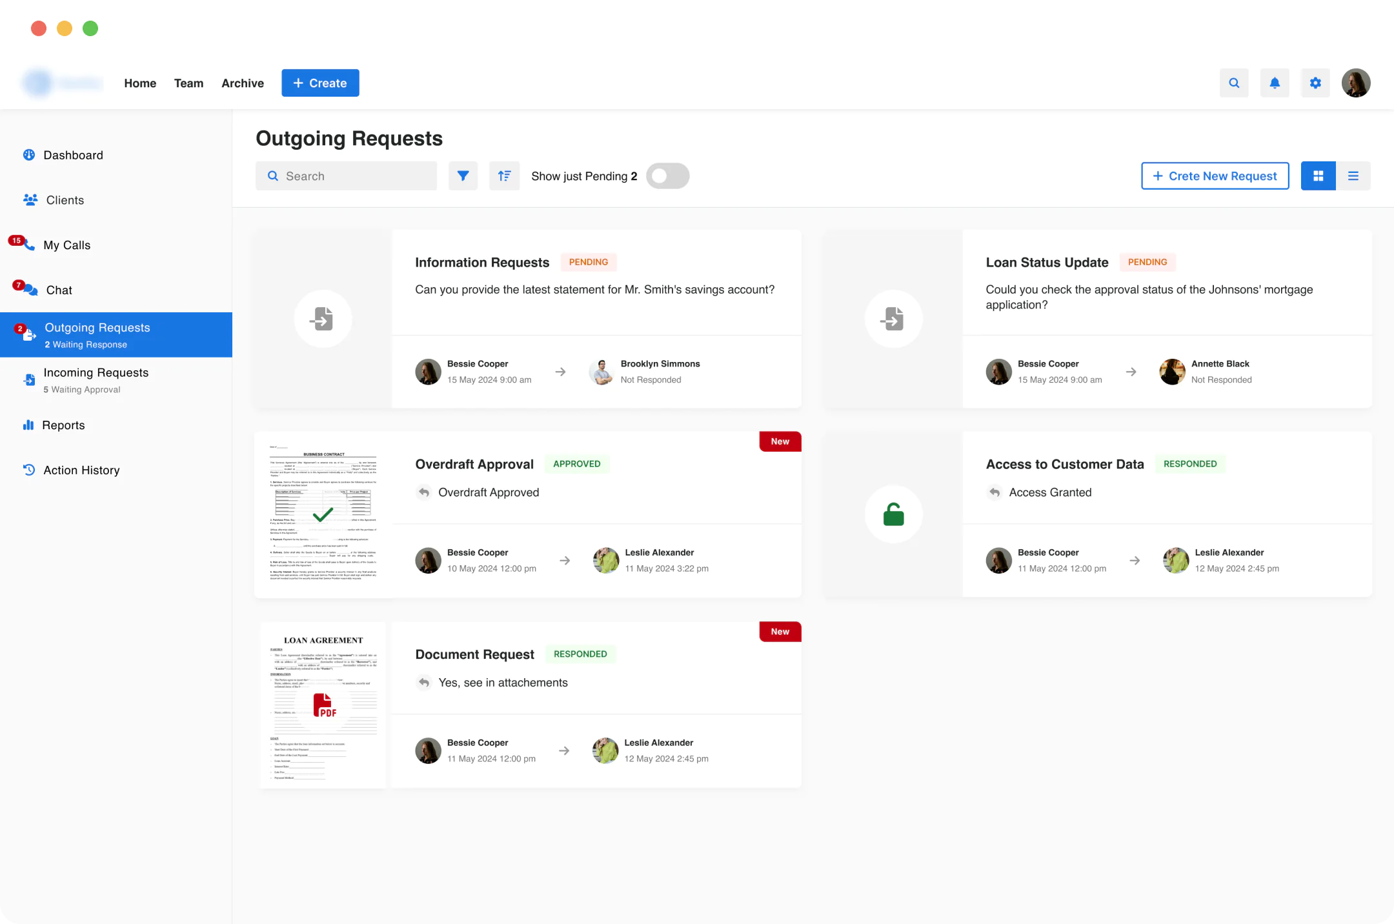
Task: Go to Home menu
Action: (x=140, y=83)
